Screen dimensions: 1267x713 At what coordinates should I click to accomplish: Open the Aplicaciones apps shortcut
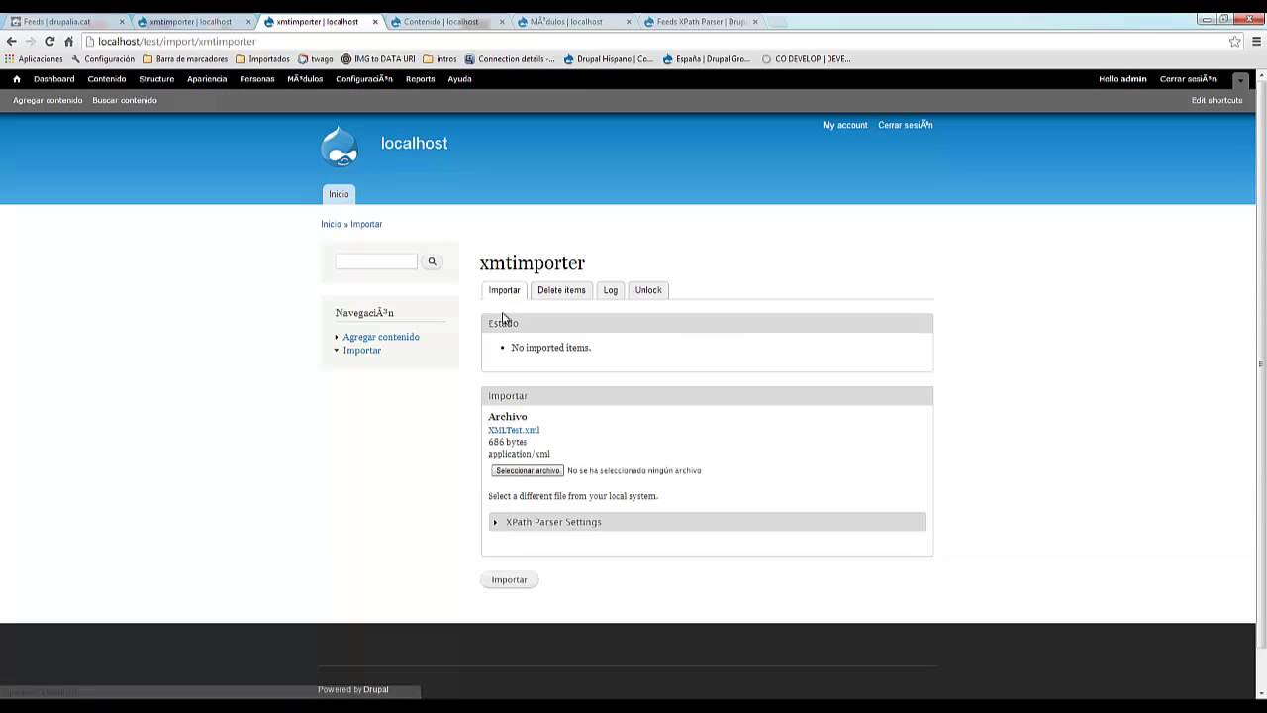[x=34, y=59]
